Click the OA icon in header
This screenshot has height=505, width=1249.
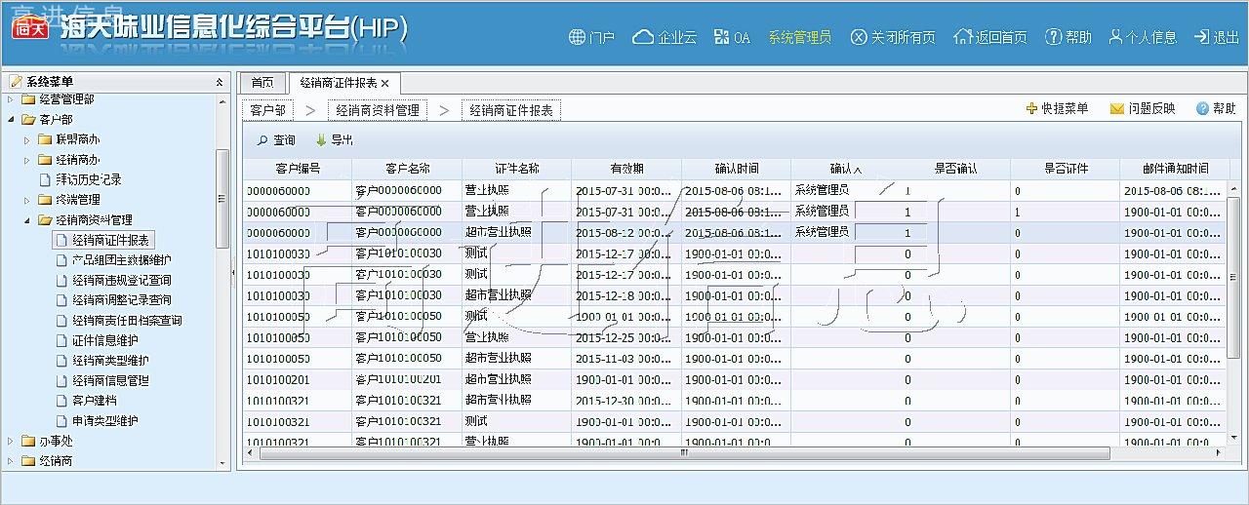[x=722, y=38]
